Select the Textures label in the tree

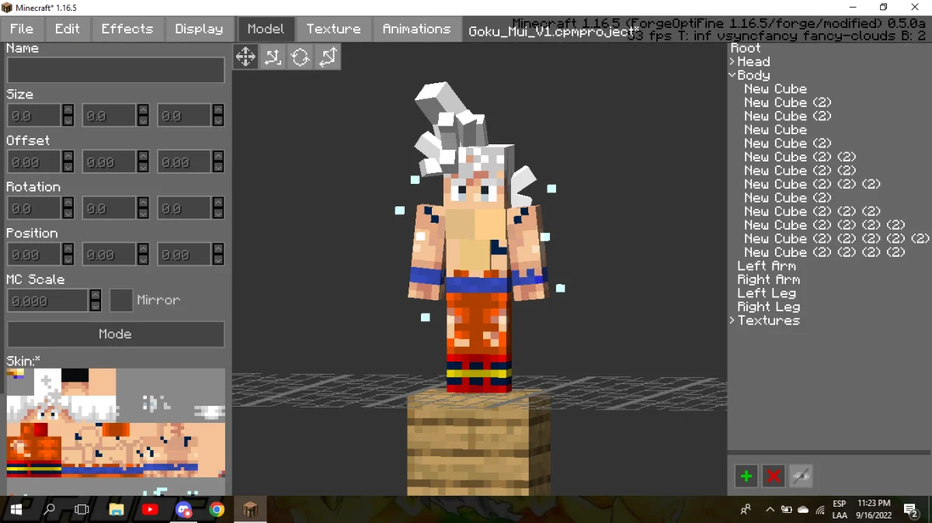769,320
